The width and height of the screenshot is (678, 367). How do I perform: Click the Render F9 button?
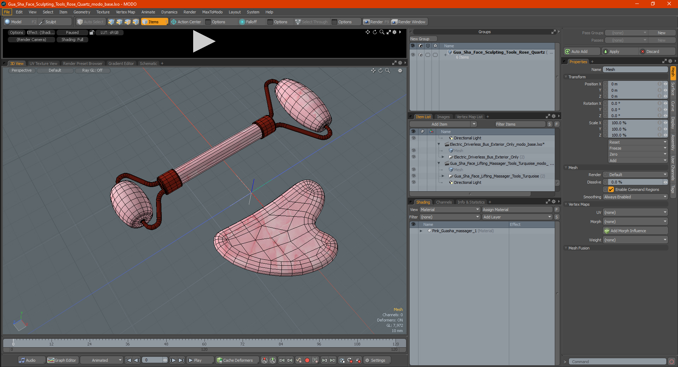tap(376, 22)
